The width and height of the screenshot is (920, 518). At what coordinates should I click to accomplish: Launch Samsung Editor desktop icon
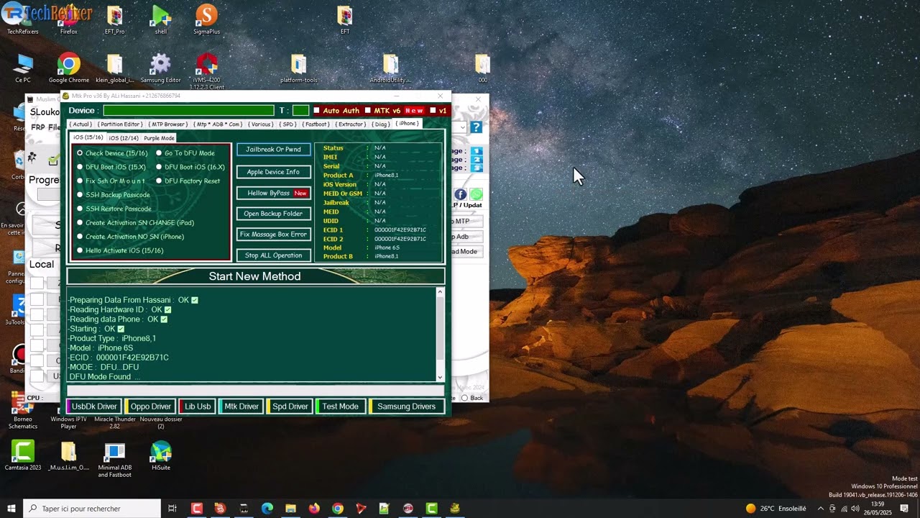pyautogui.click(x=160, y=68)
